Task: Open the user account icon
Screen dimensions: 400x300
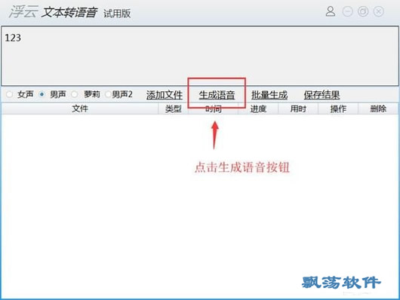Action: pyautogui.click(x=331, y=11)
